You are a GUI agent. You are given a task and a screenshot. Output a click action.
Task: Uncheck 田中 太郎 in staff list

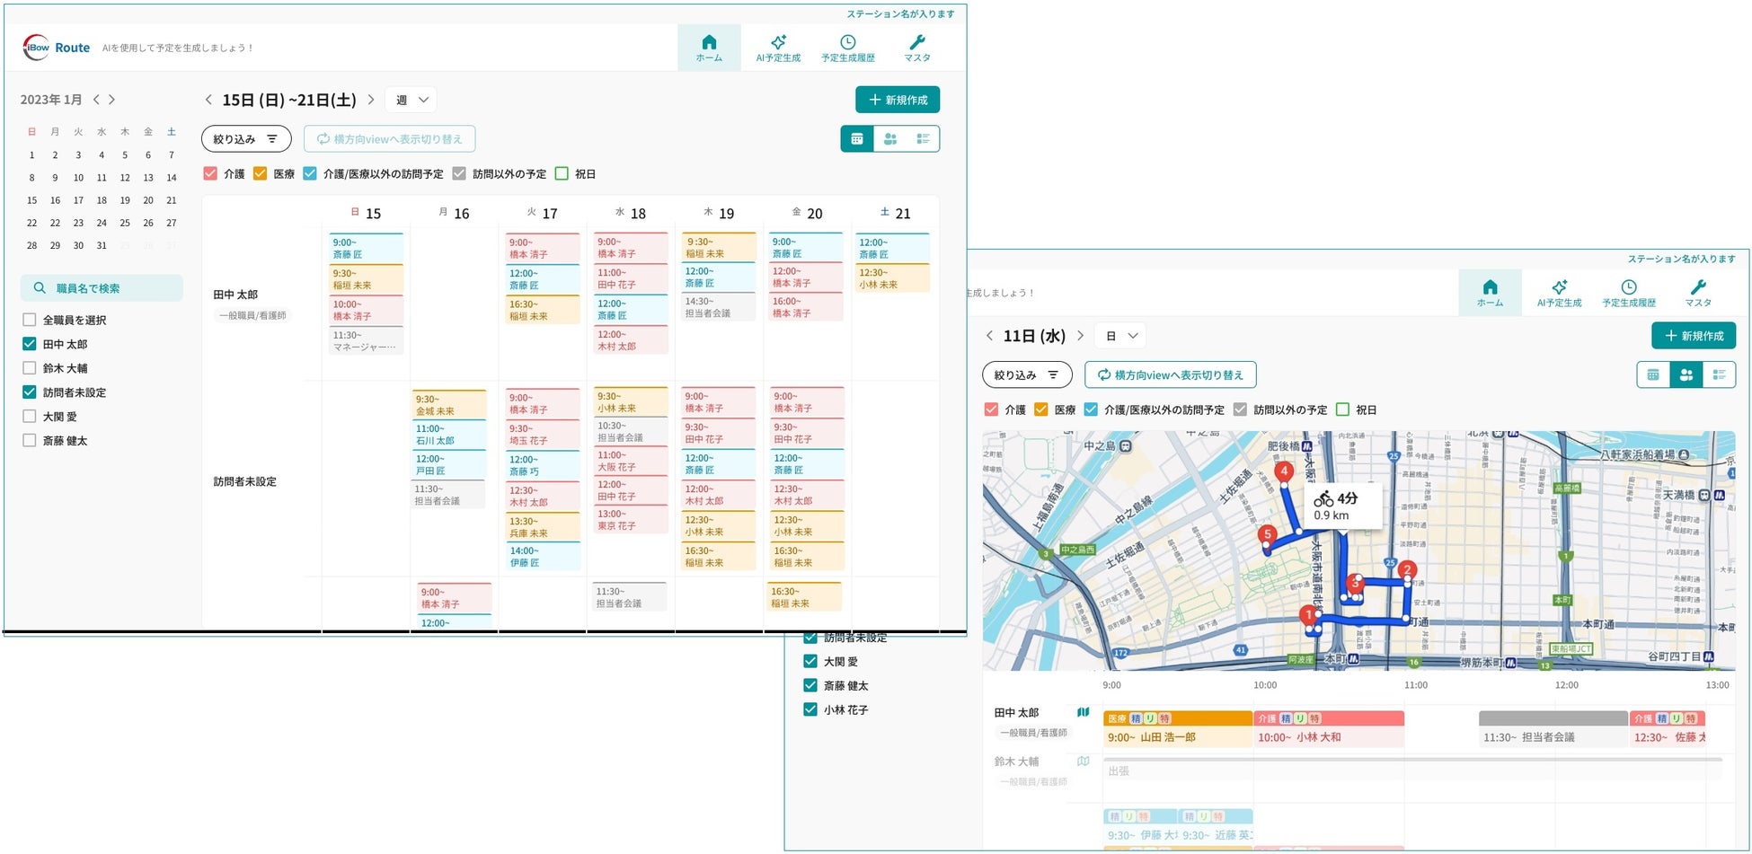point(30,344)
